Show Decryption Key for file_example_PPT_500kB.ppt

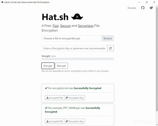[x=75, y=121]
